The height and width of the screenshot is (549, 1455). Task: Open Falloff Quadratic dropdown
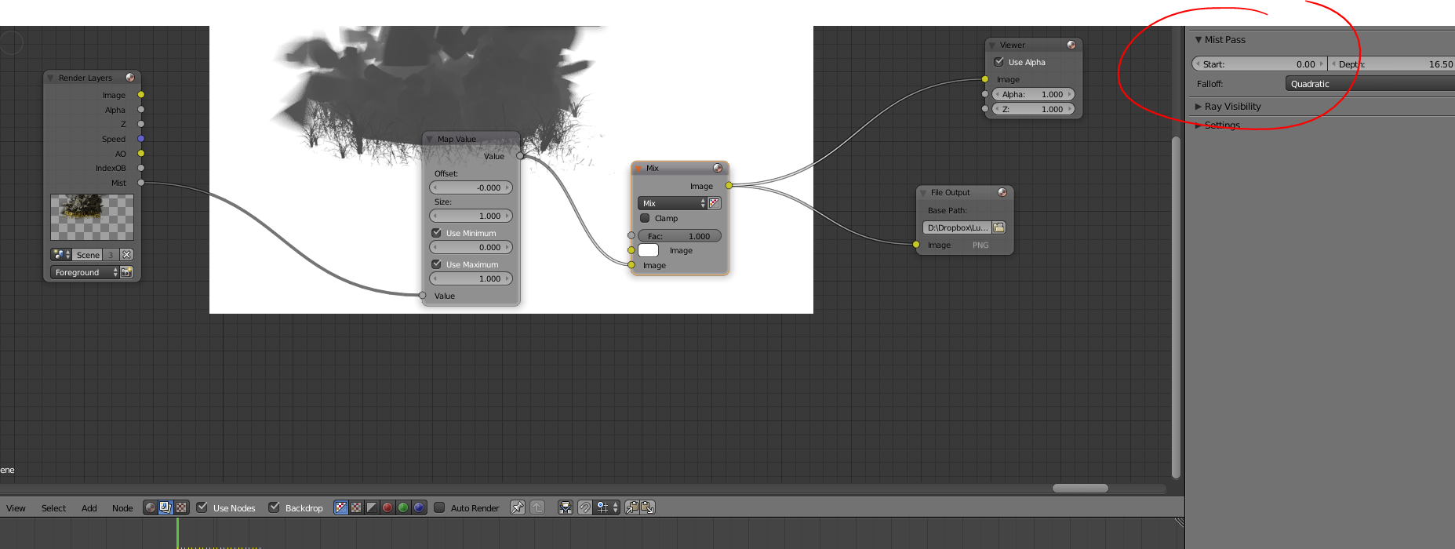(1370, 84)
